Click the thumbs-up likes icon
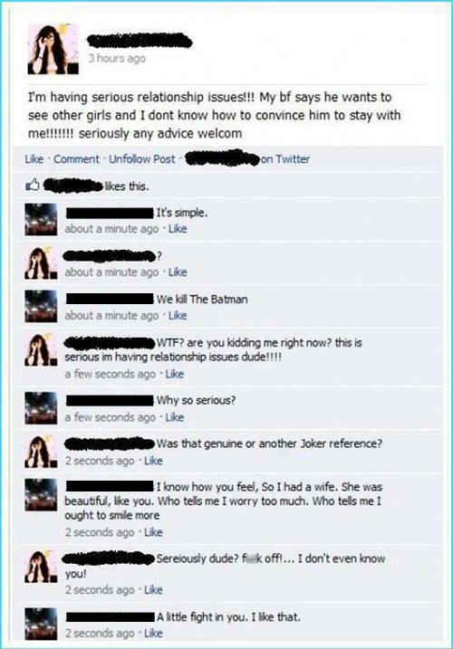 pyautogui.click(x=33, y=185)
